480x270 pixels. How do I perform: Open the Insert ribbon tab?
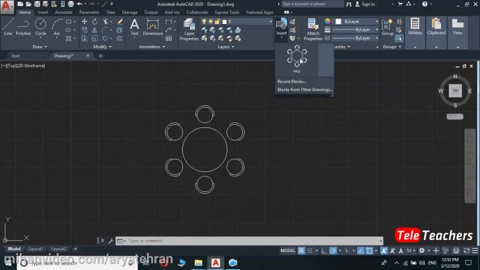[43, 12]
